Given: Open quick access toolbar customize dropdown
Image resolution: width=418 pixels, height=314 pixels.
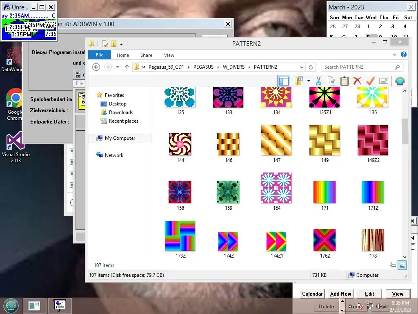Looking at the screenshot, I should click(121, 44).
